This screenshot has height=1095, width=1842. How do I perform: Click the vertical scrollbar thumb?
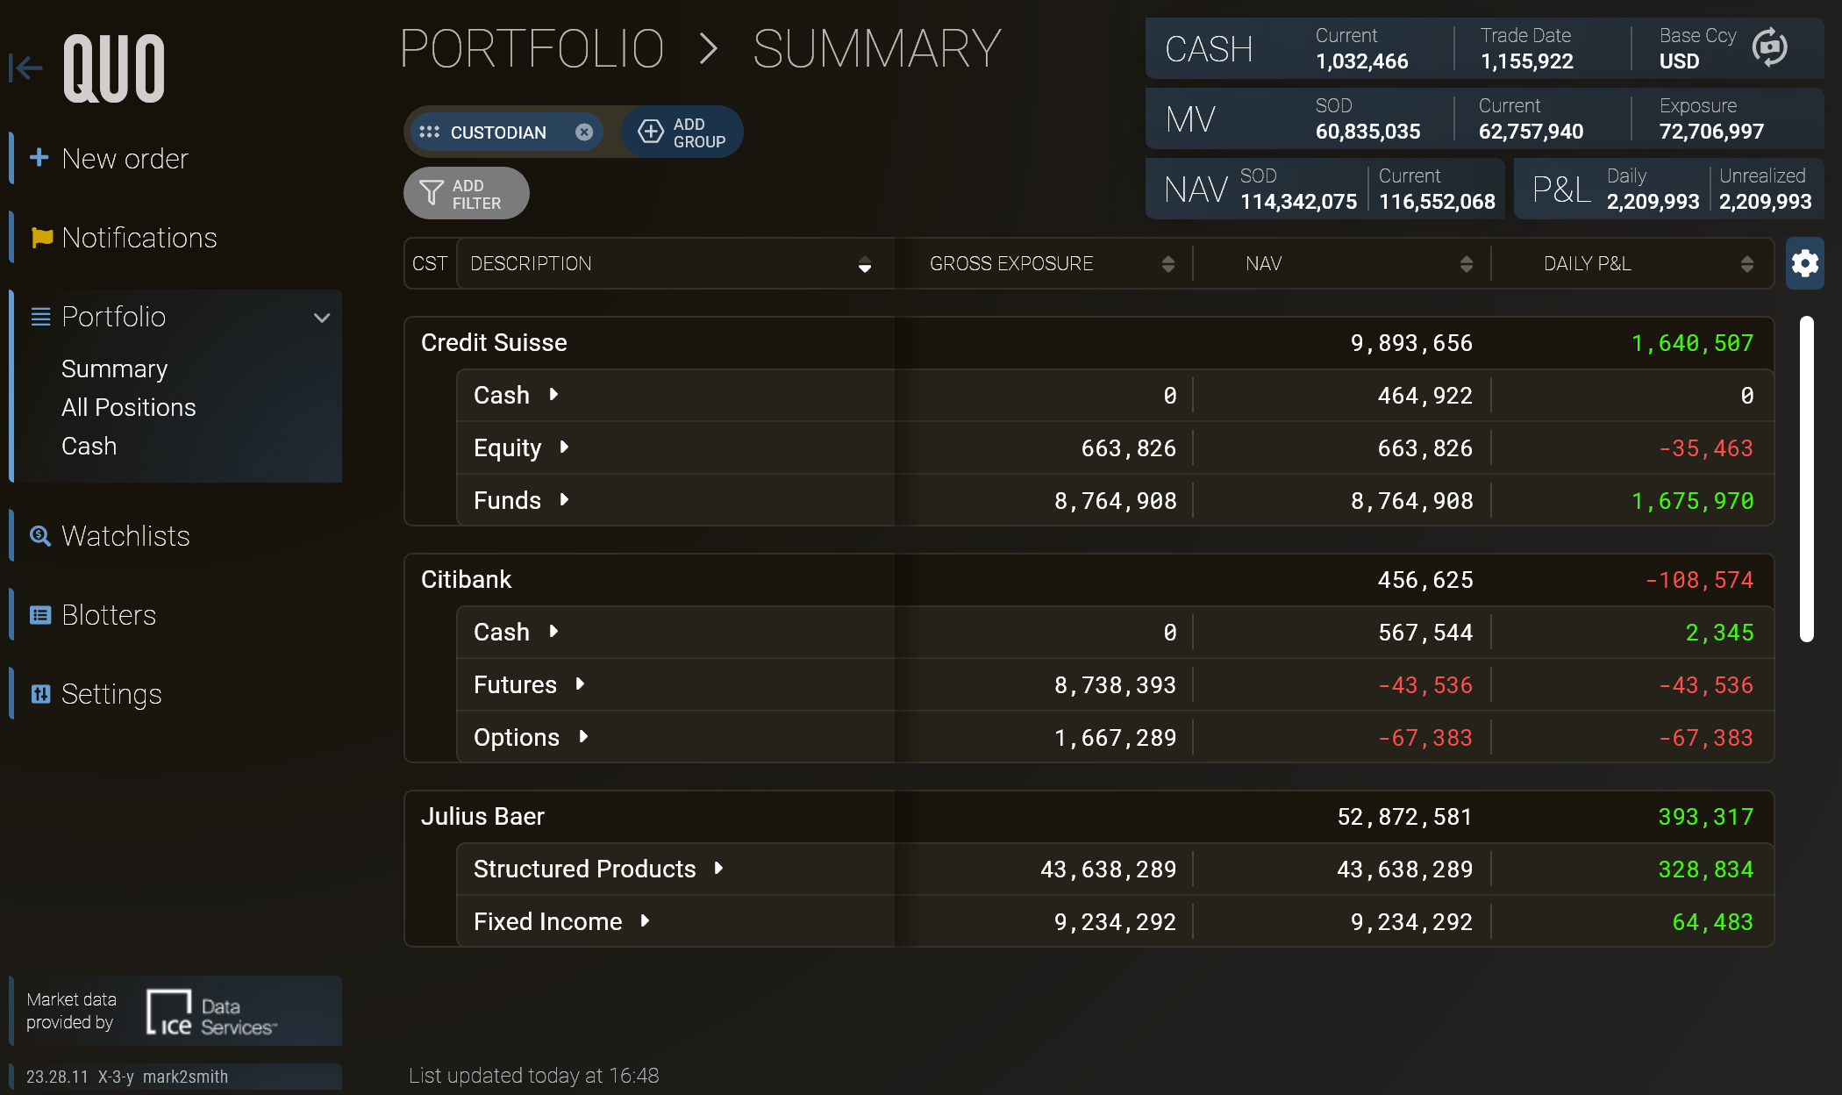tap(1806, 478)
